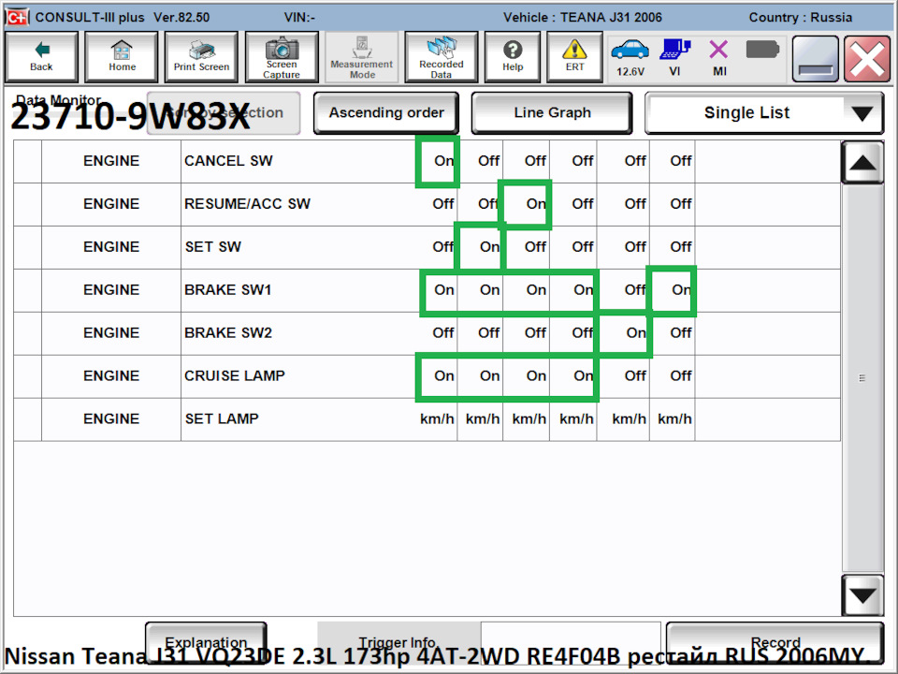The image size is (898, 674).
Task: Open the Single List dropdown
Action: 764,113
